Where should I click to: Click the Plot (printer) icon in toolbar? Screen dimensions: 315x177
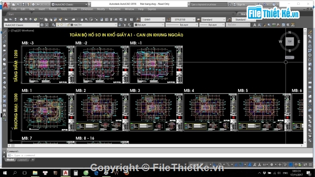coord(21,20)
